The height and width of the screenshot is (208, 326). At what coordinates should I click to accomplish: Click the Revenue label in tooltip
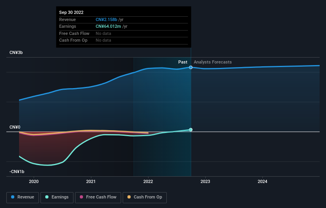click(x=68, y=19)
